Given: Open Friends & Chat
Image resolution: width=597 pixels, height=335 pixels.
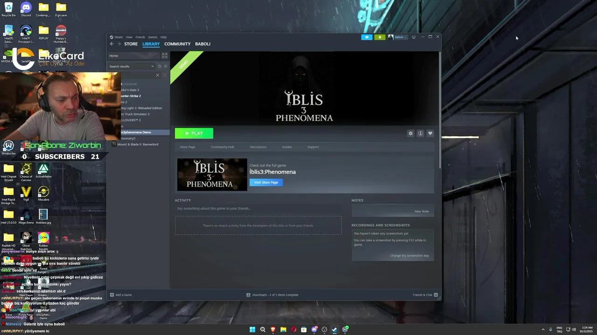Looking at the screenshot, I should click(425, 295).
